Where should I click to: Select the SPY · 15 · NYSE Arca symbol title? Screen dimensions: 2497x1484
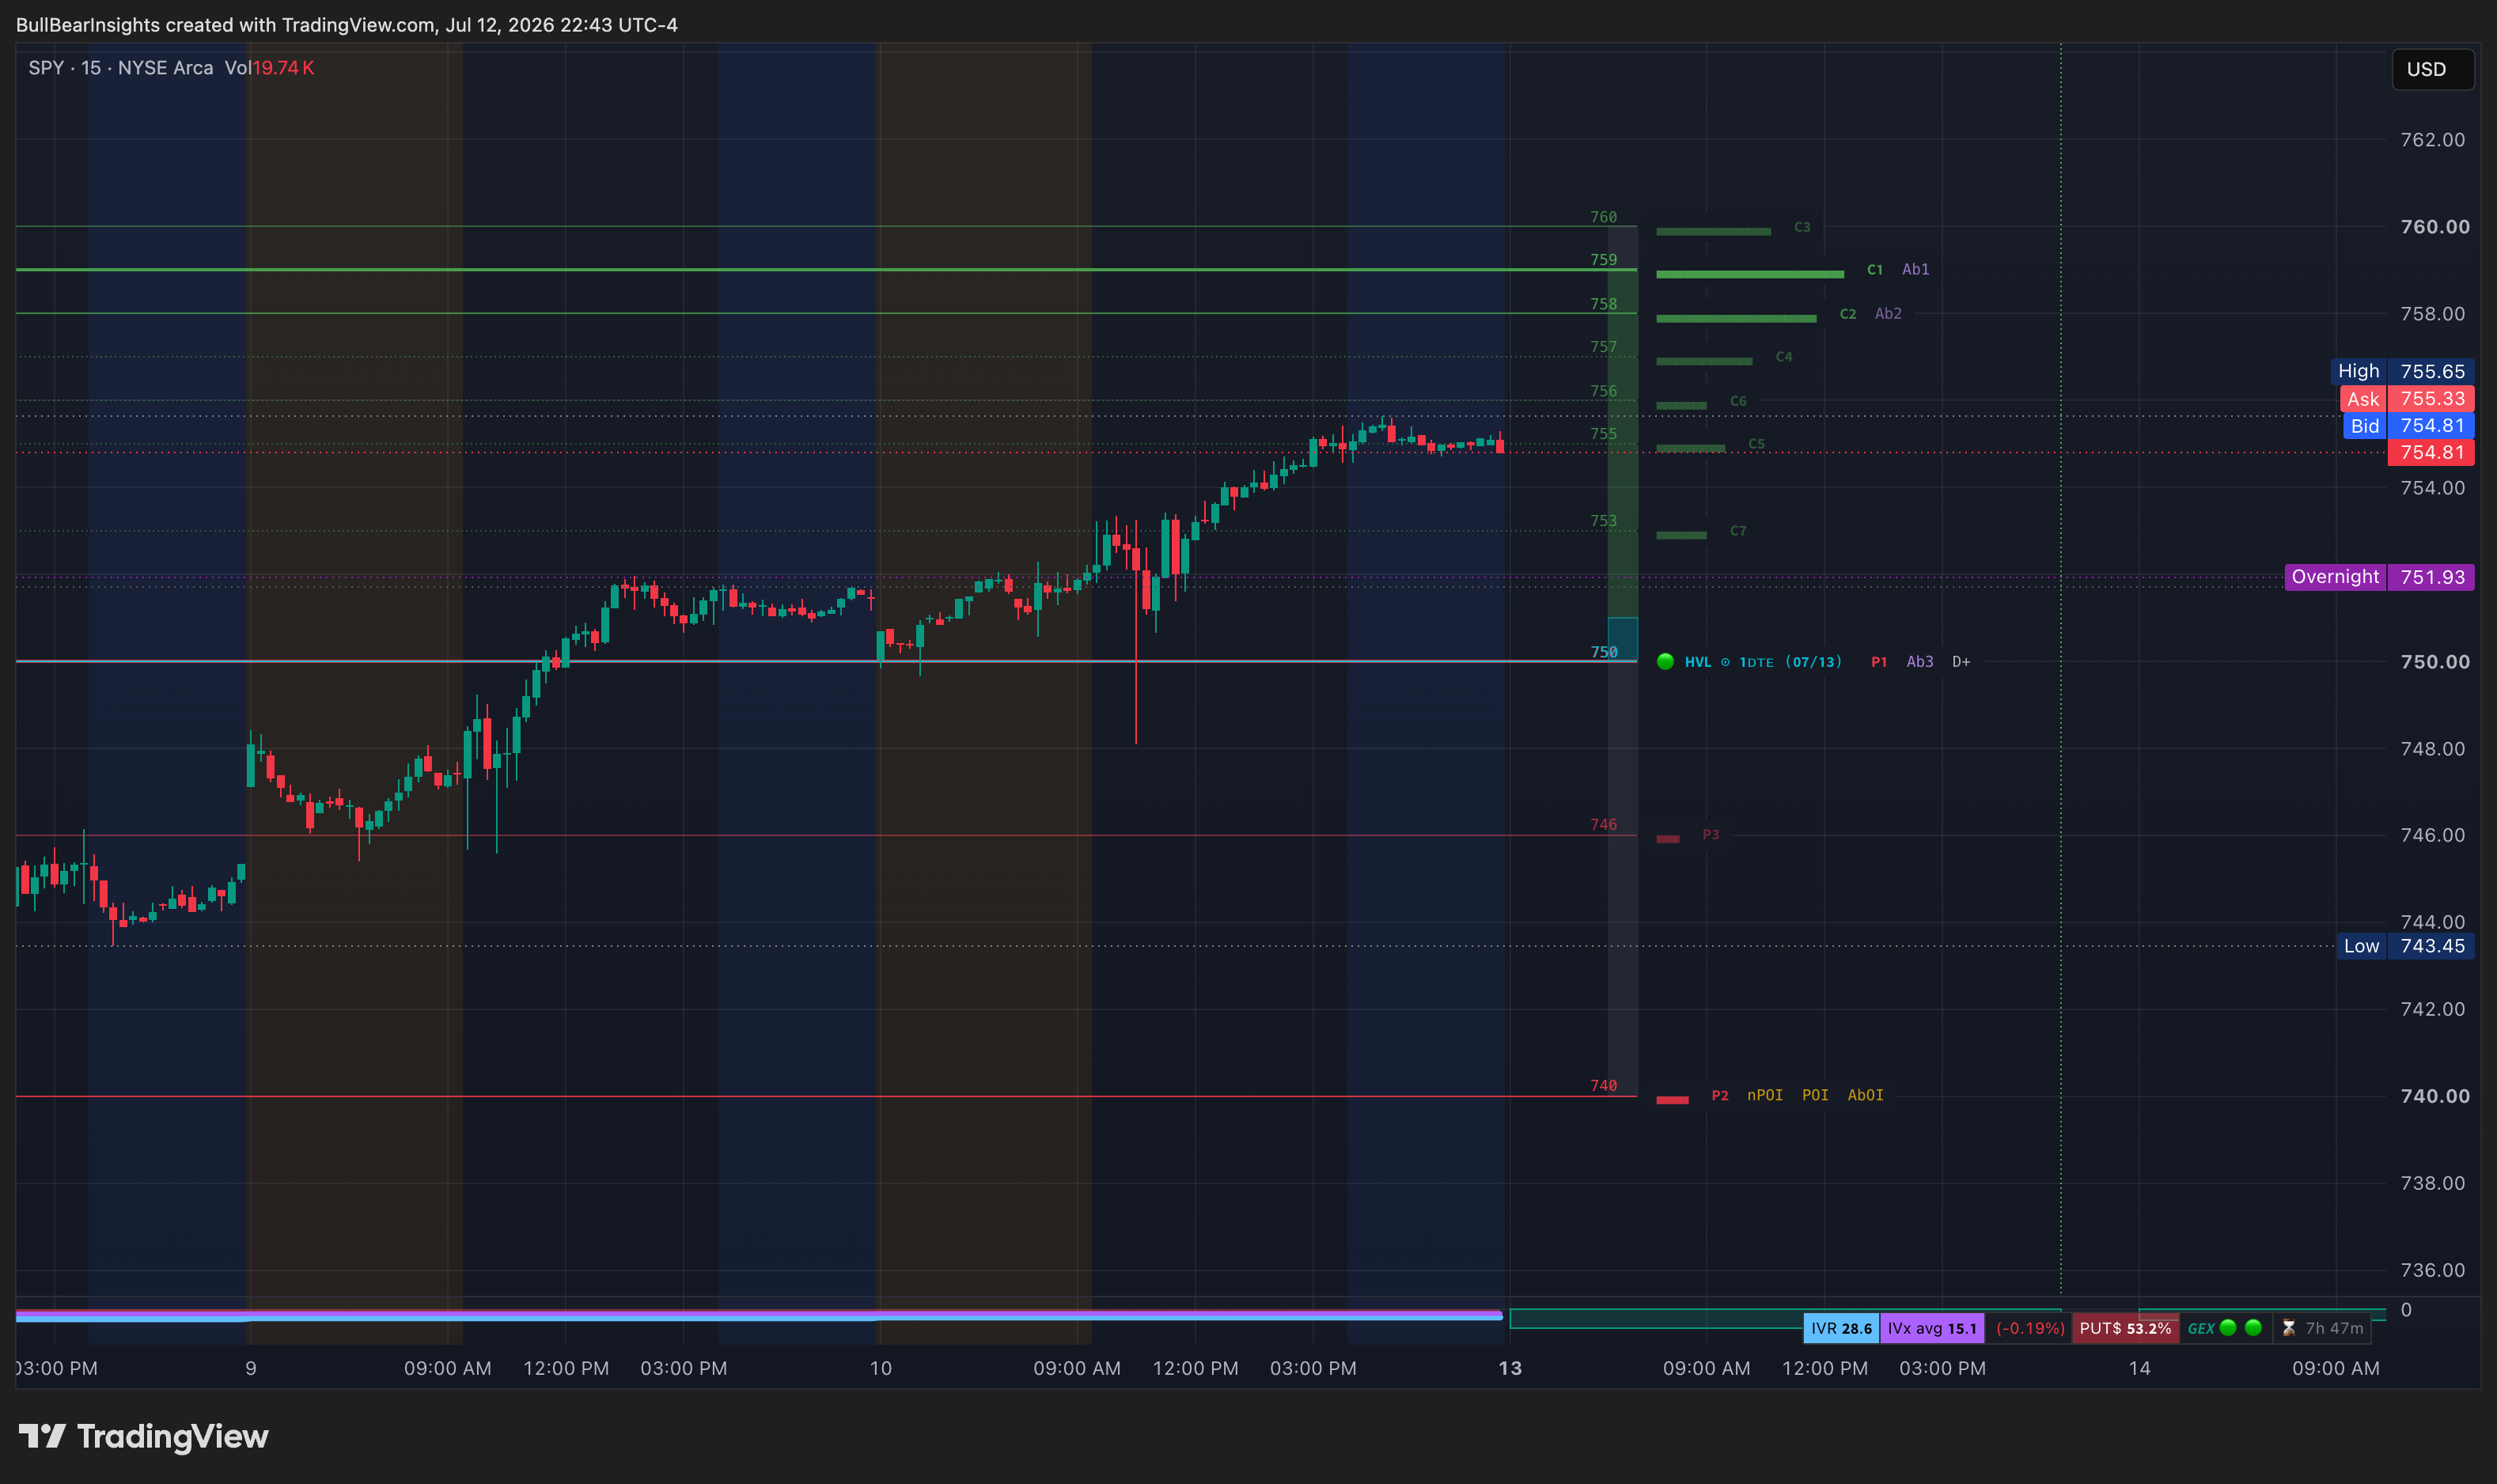[120, 68]
